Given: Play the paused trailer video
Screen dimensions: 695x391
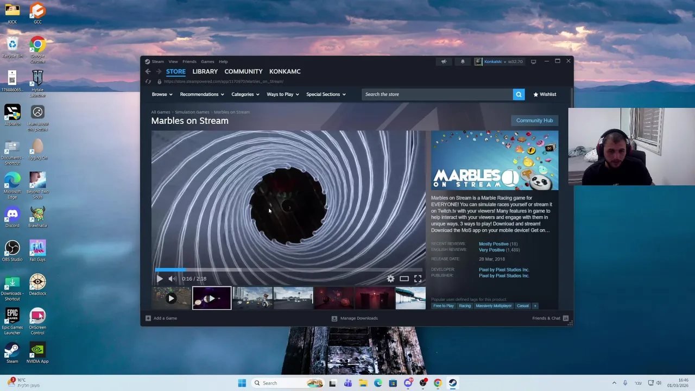Looking at the screenshot, I should click(160, 279).
